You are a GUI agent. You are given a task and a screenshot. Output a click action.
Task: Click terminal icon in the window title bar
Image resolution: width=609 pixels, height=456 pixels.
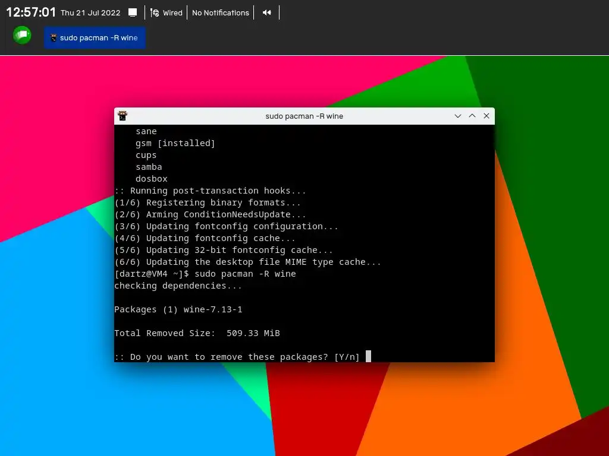pos(123,116)
